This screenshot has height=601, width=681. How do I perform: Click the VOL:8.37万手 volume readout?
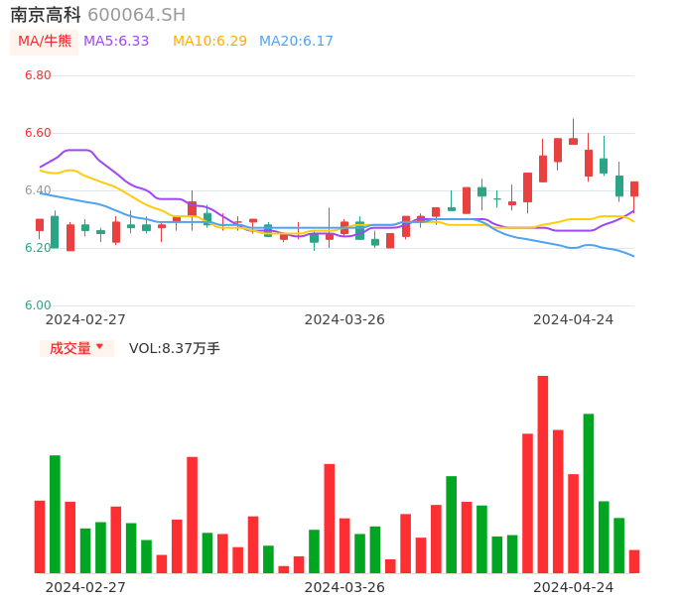[x=175, y=348]
